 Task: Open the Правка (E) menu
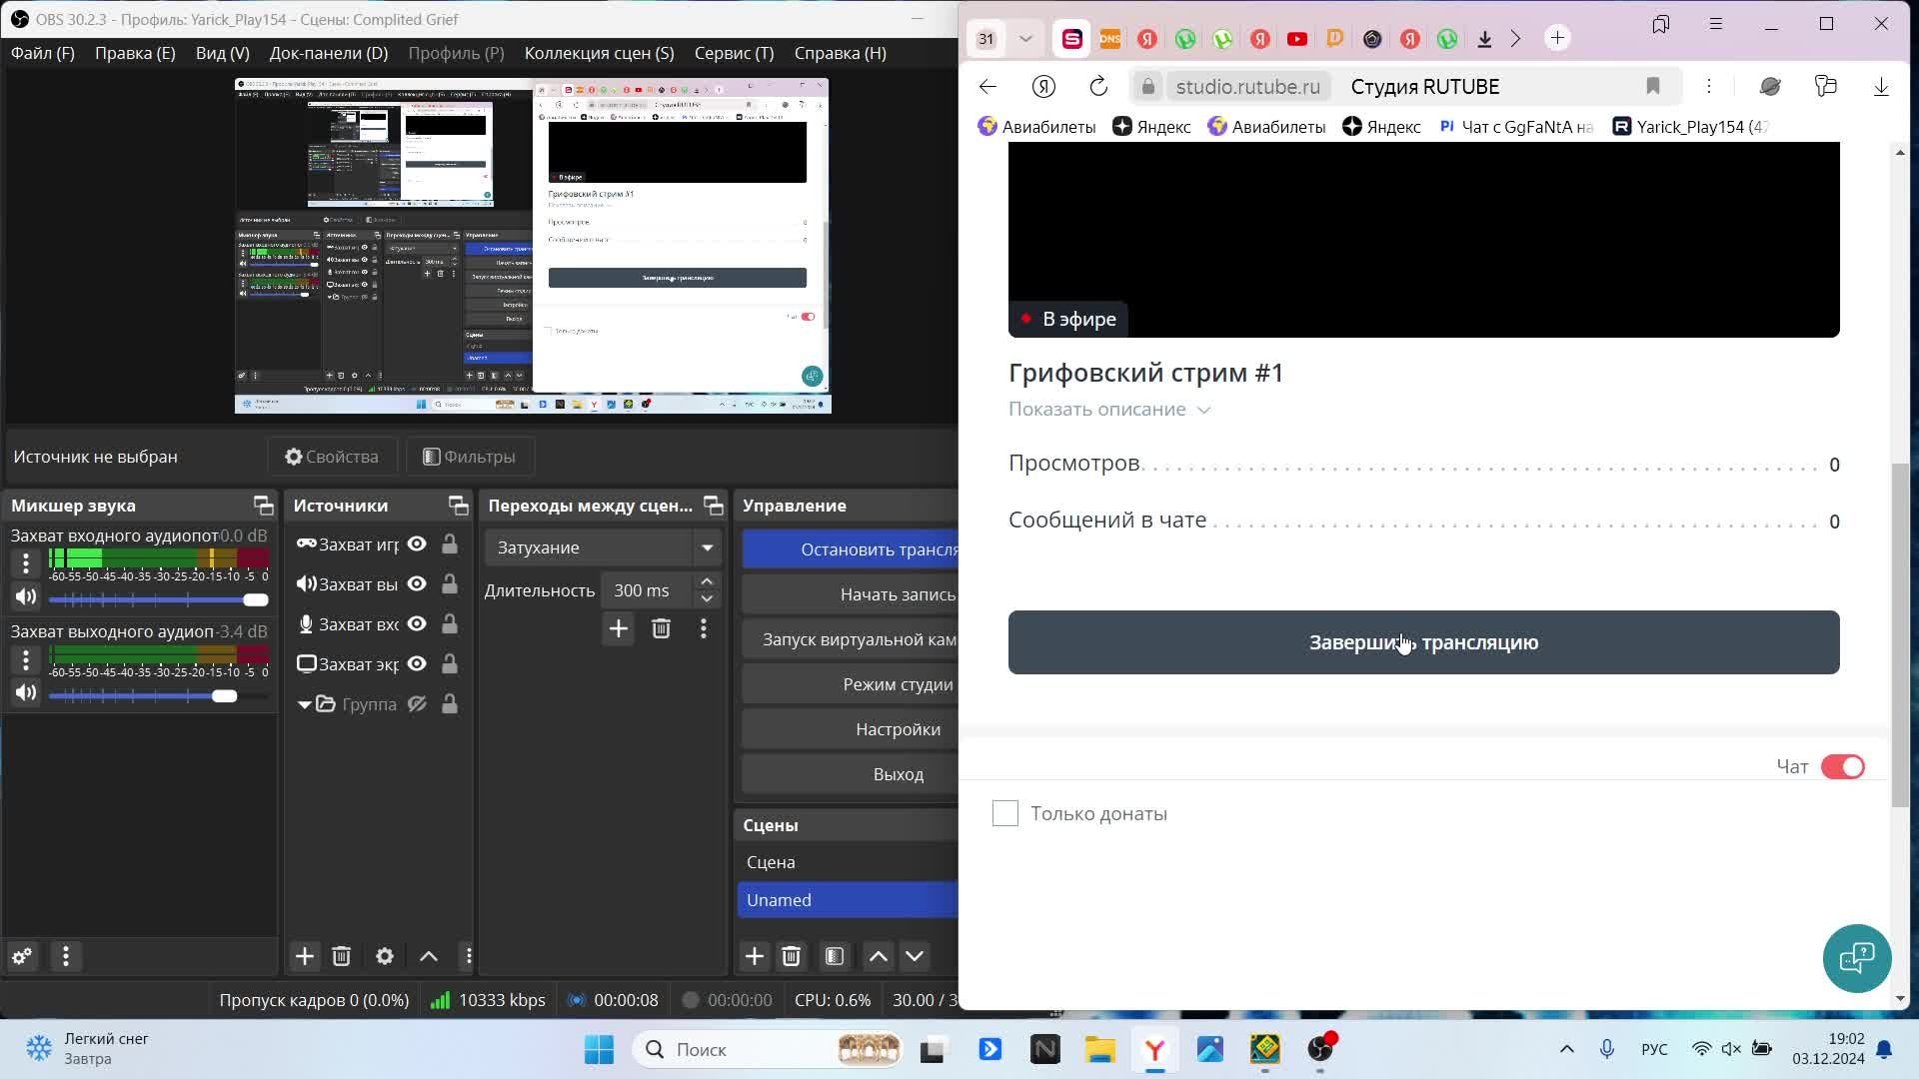(135, 53)
